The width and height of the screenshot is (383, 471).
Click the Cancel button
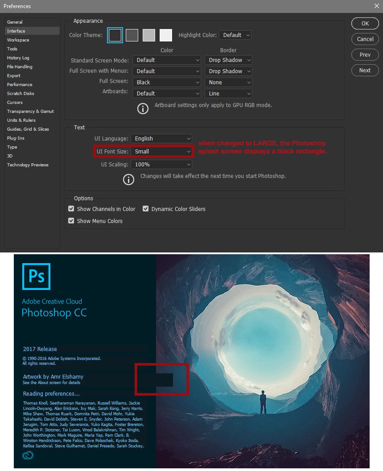365,39
